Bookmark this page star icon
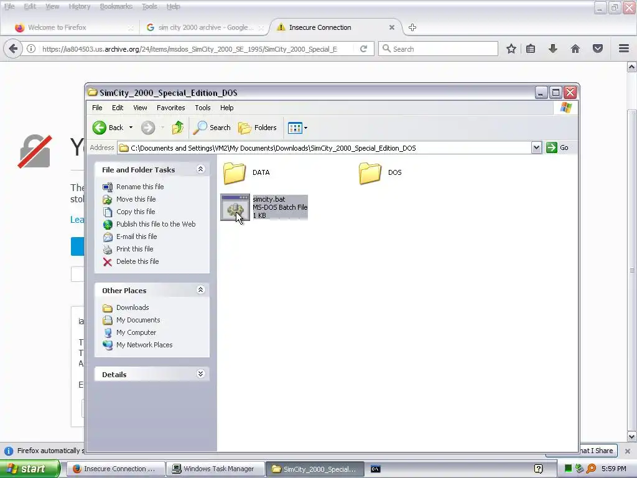The image size is (637, 478). tap(511, 49)
